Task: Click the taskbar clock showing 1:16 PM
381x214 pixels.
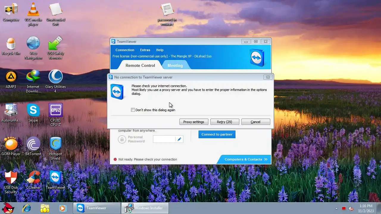Action: (366, 208)
